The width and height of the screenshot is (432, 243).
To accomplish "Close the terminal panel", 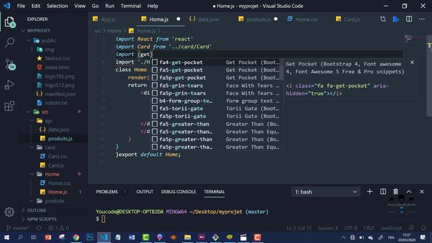I will [422, 192].
